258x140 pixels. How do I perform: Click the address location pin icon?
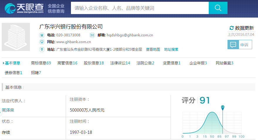tap(42, 49)
